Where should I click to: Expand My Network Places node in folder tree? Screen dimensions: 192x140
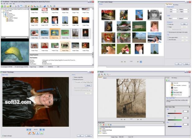pyautogui.click(x=4, y=15)
